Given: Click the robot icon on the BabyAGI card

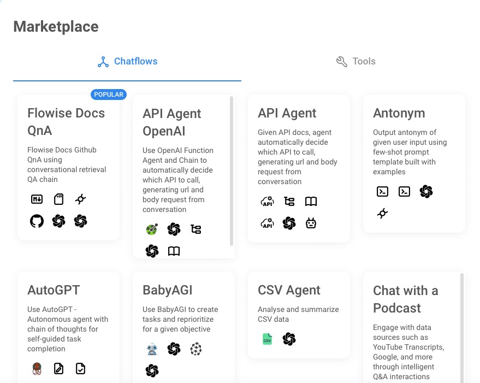Looking at the screenshot, I should tap(152, 348).
